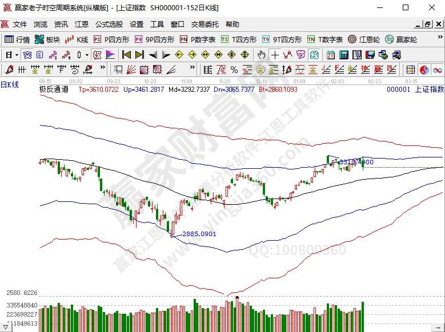
Task: Select the hand pan tool
Action: 261,55
